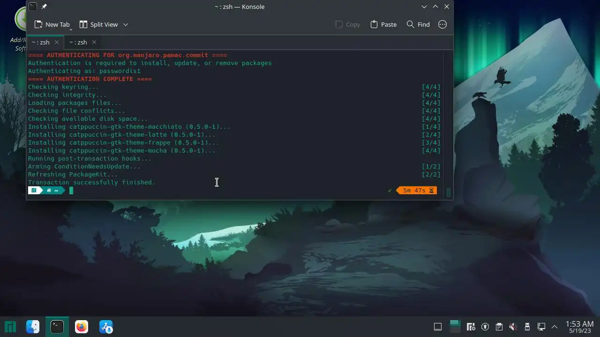Open the App Store-style software icon
Screen dimensions: 600x337
point(106,327)
